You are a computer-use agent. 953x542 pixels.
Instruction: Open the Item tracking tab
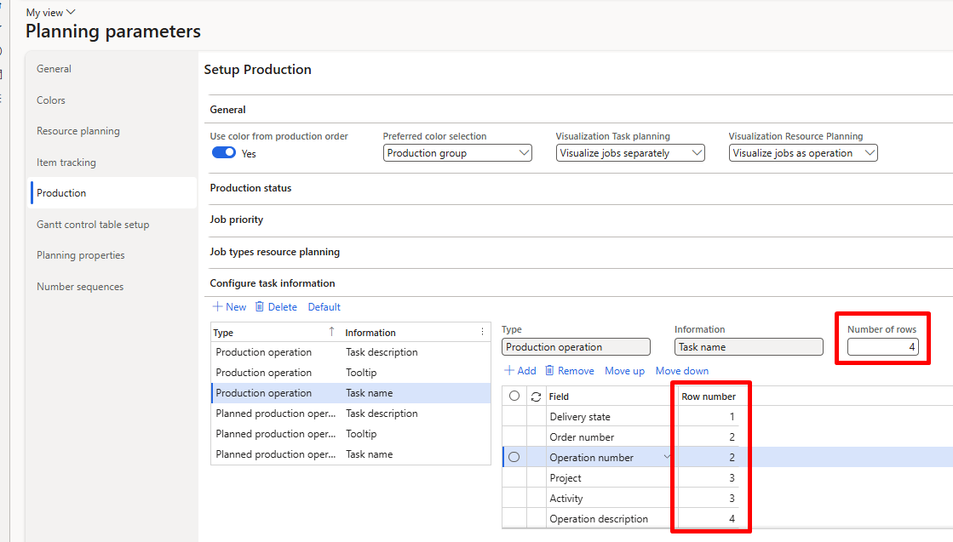pos(113,163)
